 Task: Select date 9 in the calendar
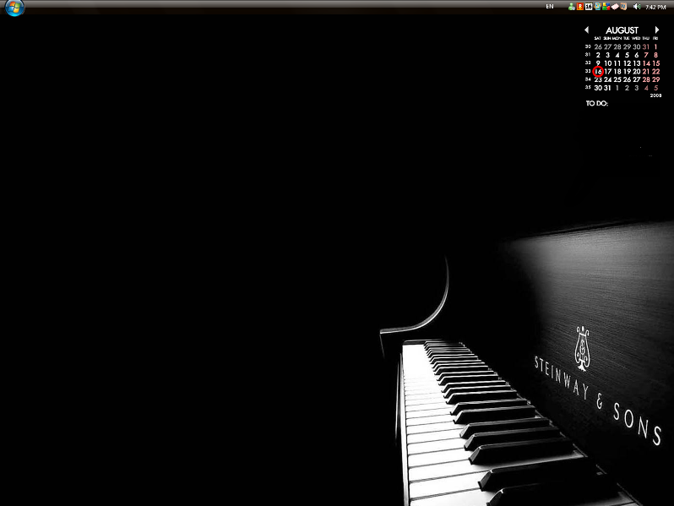click(x=598, y=63)
